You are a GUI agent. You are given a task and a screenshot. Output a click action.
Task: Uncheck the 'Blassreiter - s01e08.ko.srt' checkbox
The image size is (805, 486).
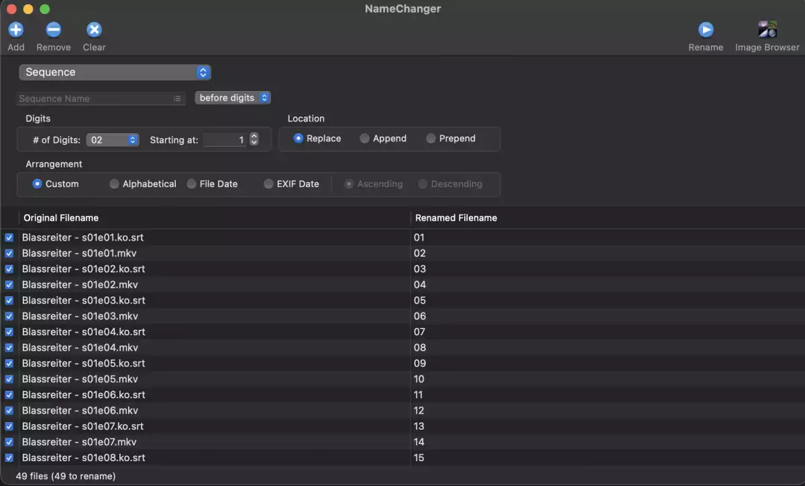coord(9,458)
